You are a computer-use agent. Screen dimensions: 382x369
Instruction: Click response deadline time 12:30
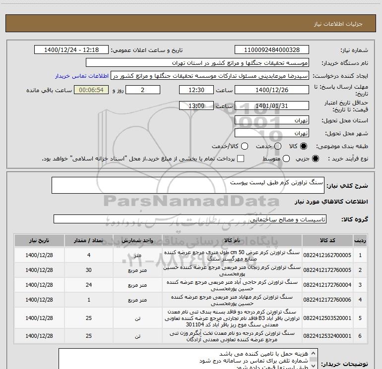click(196, 90)
